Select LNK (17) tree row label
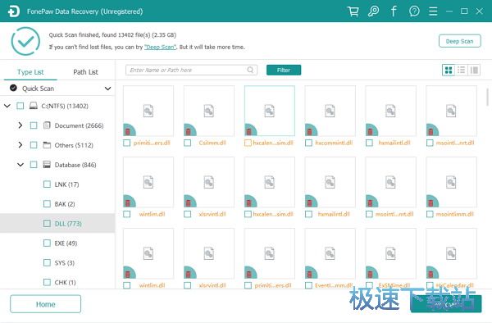 [67, 184]
